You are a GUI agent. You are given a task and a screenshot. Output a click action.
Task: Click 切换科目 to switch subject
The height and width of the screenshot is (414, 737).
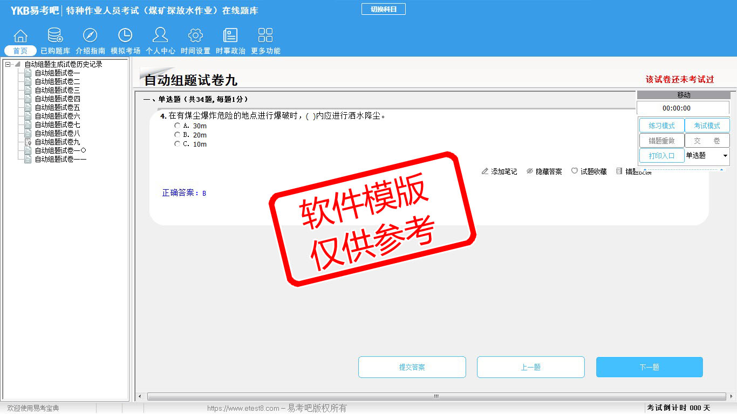coord(383,9)
